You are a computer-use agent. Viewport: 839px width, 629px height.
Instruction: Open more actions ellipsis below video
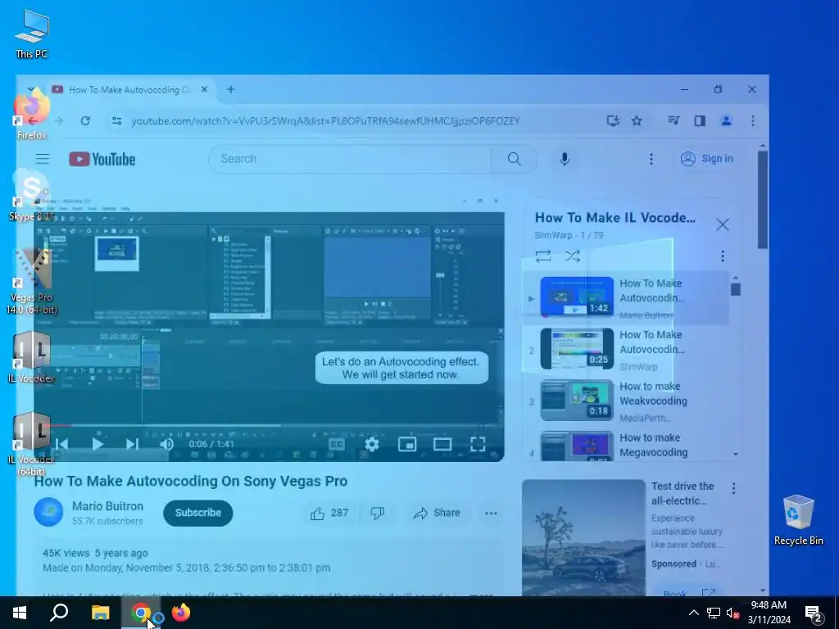click(x=491, y=513)
